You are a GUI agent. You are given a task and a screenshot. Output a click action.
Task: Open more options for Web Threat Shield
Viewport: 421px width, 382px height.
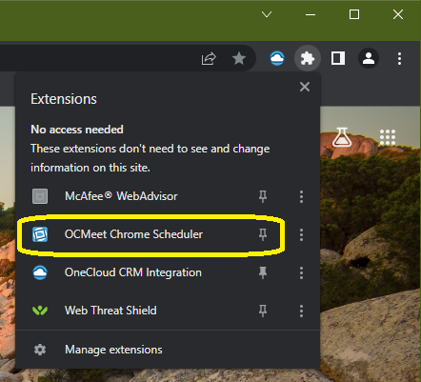[301, 311]
